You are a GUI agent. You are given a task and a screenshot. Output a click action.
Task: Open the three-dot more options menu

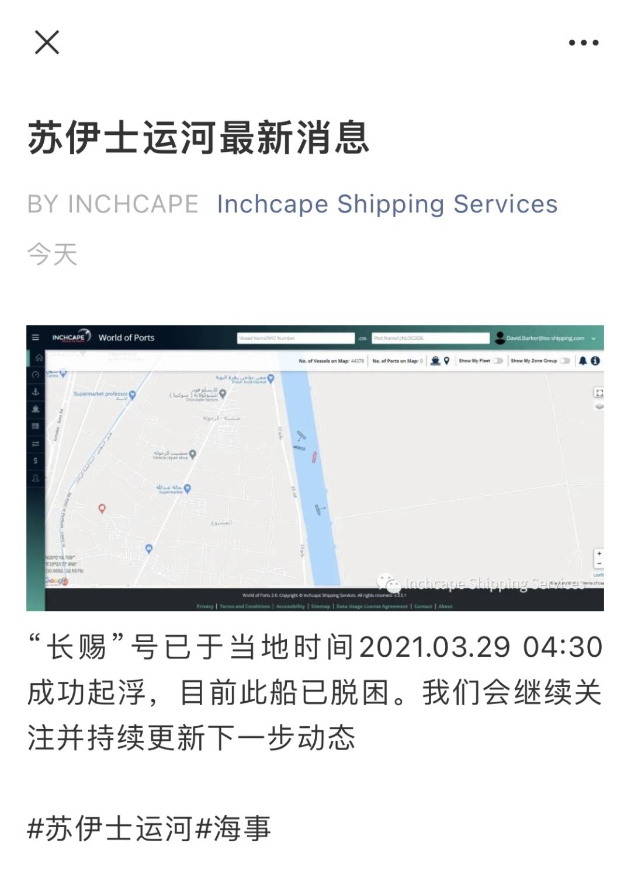pyautogui.click(x=584, y=43)
